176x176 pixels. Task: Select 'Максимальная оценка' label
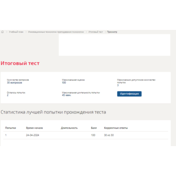click(73, 80)
